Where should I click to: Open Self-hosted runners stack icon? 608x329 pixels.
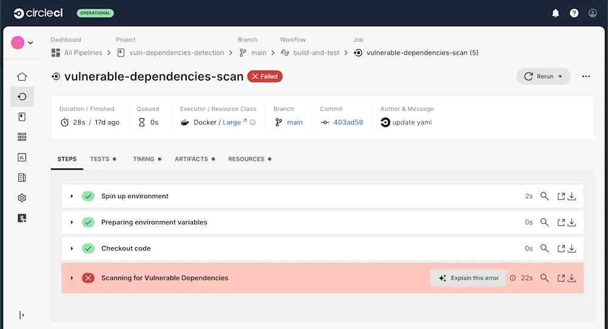point(22,137)
